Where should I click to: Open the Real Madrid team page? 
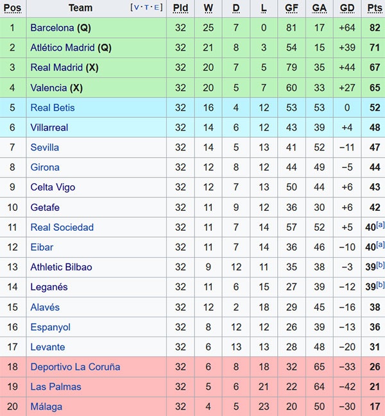pyautogui.click(x=56, y=67)
